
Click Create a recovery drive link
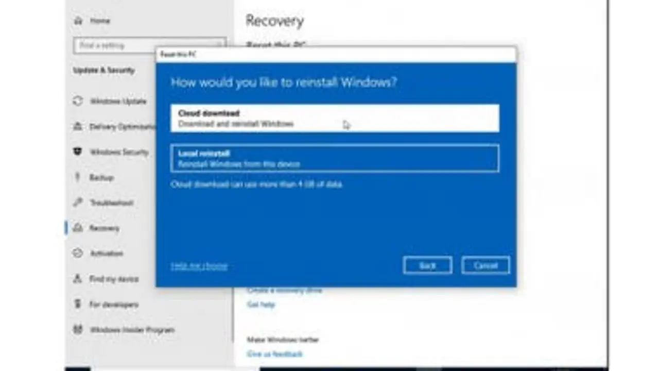284,290
